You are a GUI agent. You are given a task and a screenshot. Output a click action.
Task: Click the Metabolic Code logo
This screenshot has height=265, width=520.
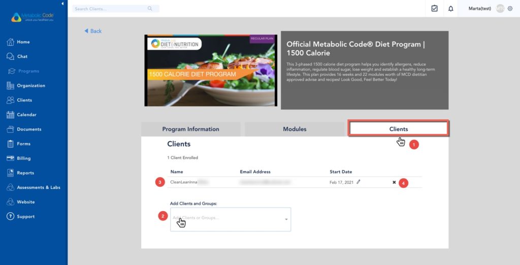(x=32, y=17)
